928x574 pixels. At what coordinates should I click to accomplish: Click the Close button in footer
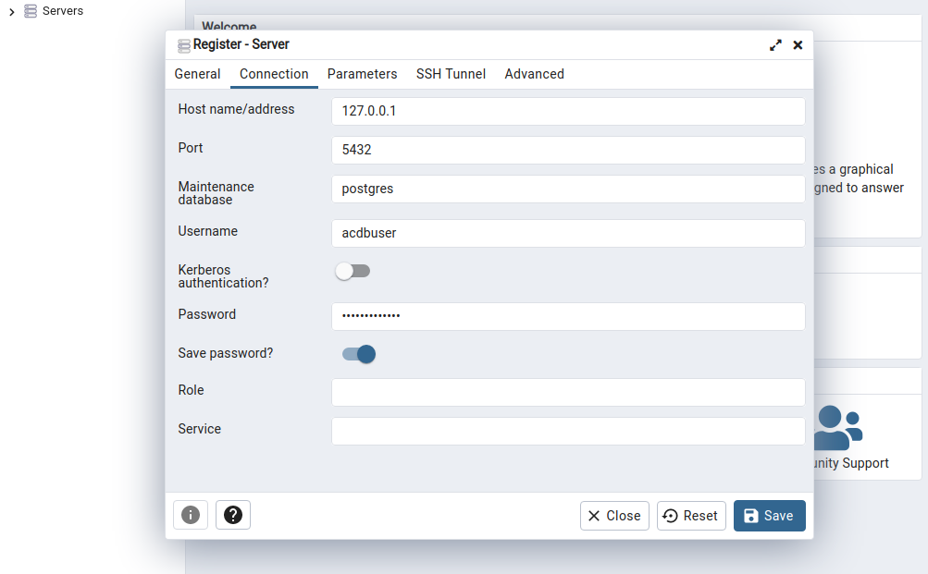(614, 516)
